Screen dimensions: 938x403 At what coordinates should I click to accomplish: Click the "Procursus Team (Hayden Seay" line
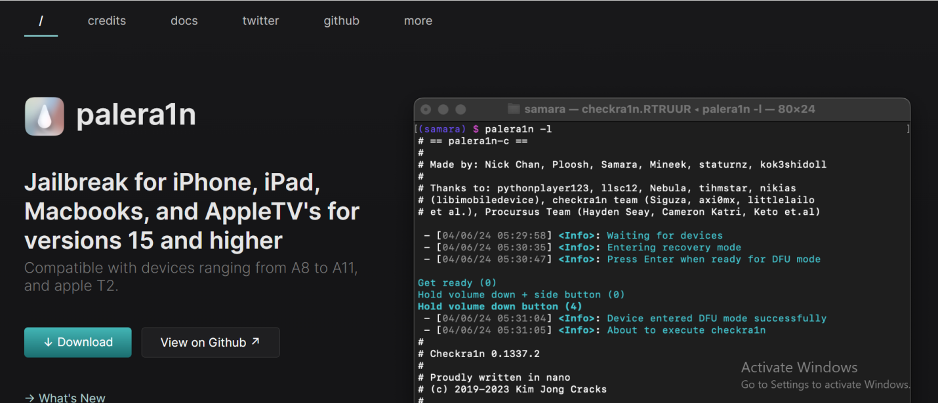[619, 212]
